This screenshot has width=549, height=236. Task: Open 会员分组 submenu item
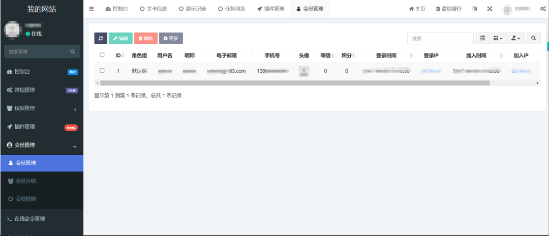pos(42,181)
